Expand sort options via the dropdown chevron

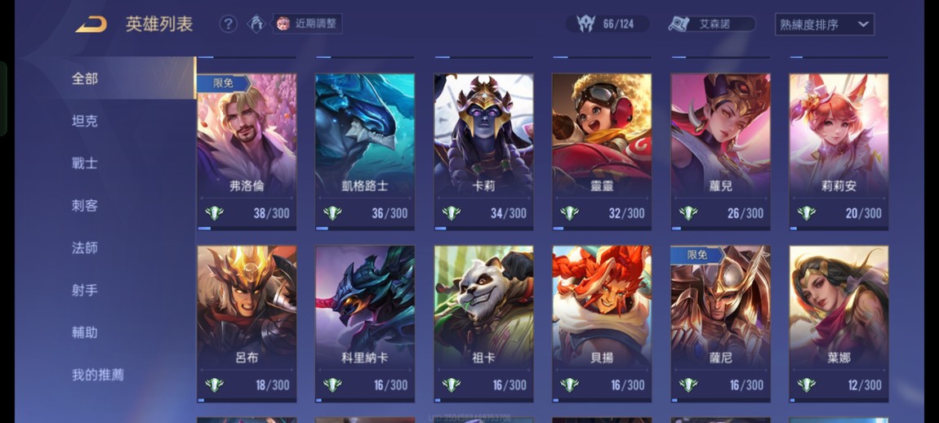(863, 24)
